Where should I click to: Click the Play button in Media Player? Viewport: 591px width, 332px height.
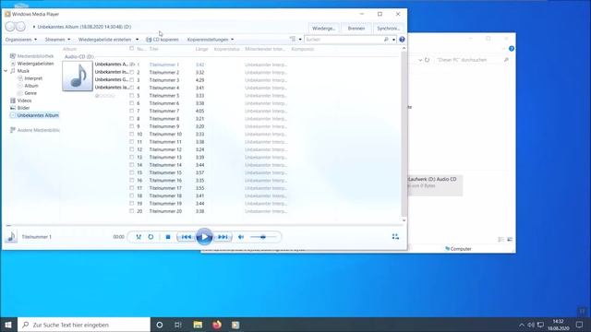point(204,237)
